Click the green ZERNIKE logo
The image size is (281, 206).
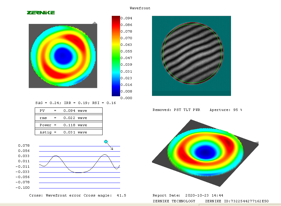pos(41,13)
